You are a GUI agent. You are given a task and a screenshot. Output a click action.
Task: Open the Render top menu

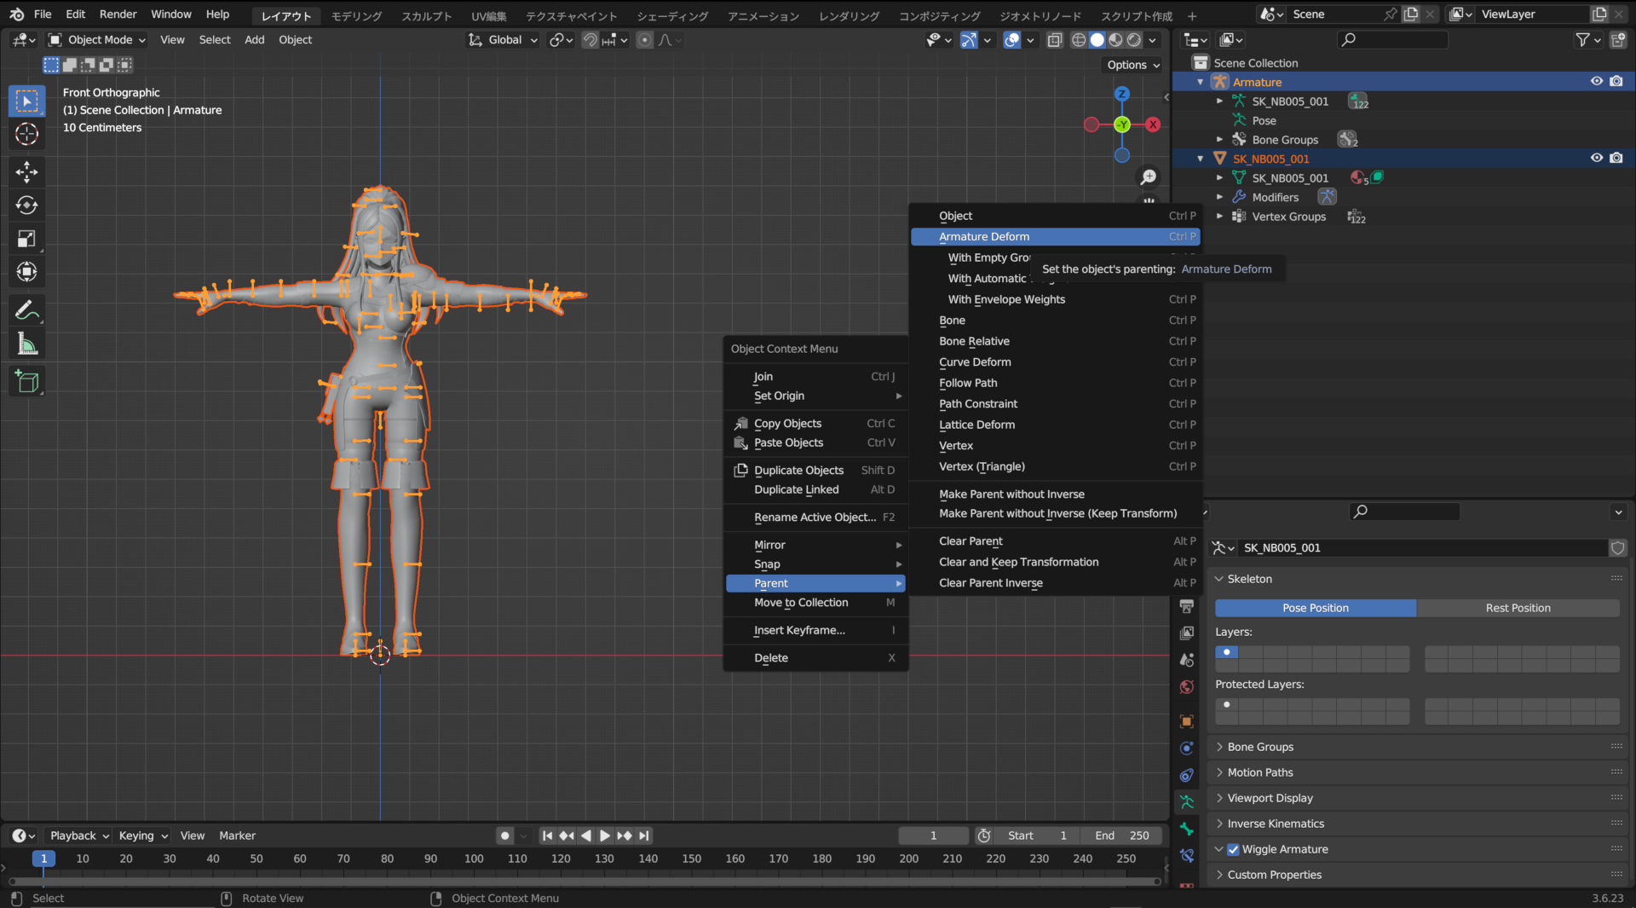point(118,14)
